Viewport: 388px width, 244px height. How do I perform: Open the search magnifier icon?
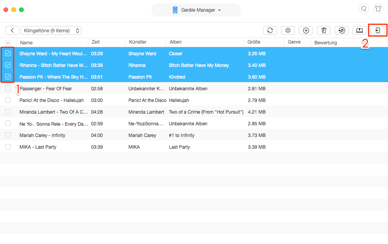[364, 9]
